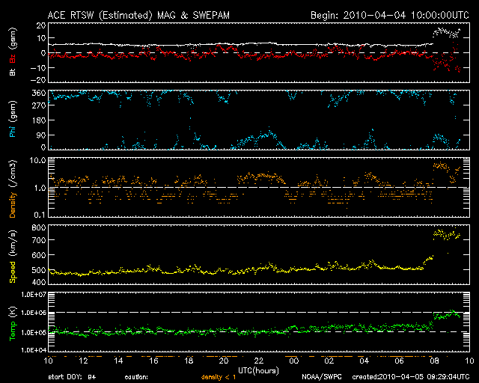Screen dimensions: 479x383
Task: Click the start DOY text
Action: [72, 378]
